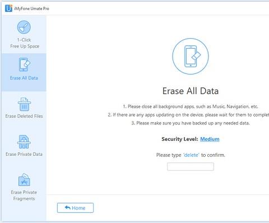The image size is (269, 223).
Task: Click the 'Erase All Data' heading
Action: pos(191,91)
